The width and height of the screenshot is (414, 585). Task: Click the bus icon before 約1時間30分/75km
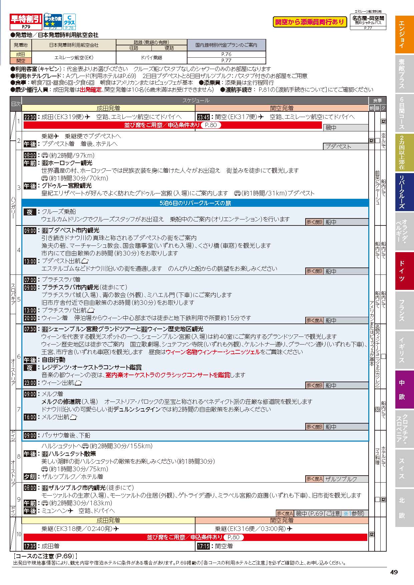pos(45,469)
